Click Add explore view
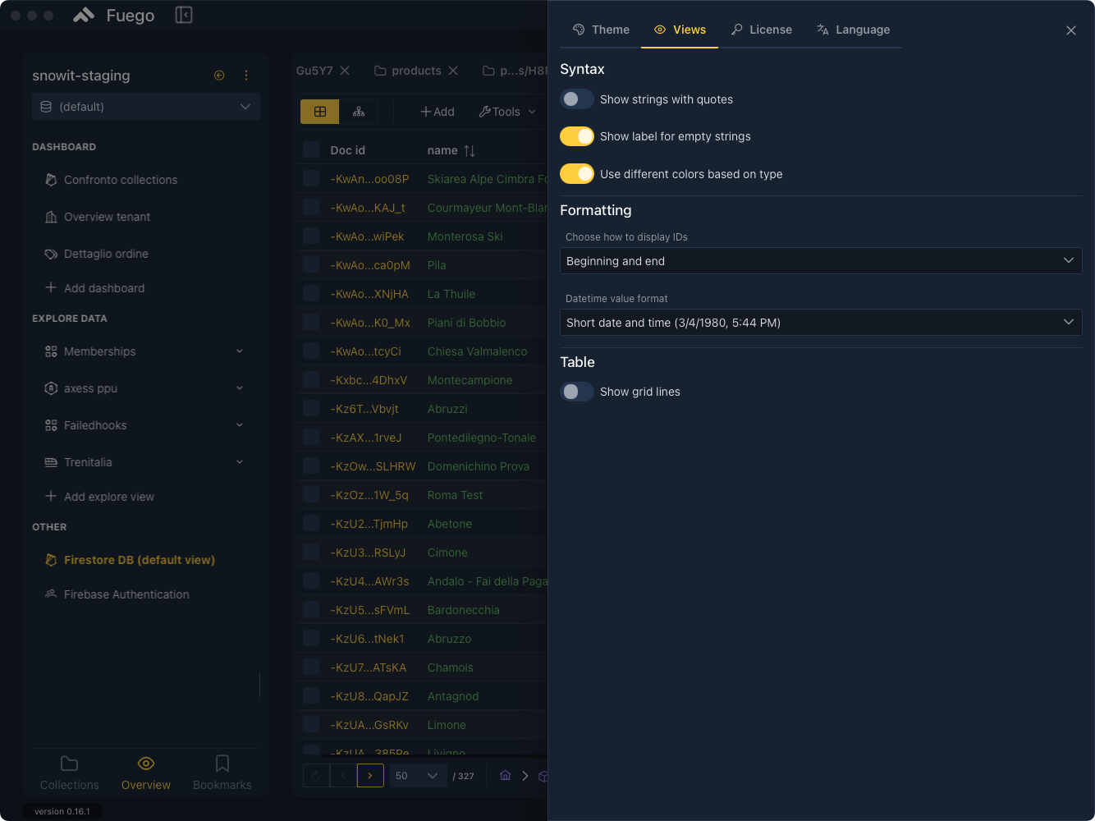The height and width of the screenshot is (821, 1095). (x=99, y=497)
